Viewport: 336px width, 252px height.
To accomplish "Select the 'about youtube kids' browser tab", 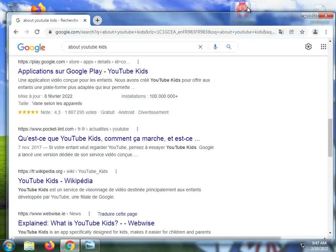I will [51, 20].
